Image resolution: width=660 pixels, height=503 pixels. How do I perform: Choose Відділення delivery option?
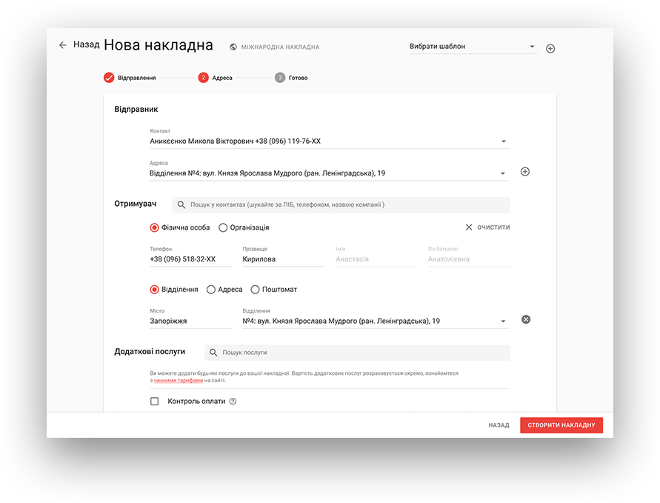coord(155,290)
